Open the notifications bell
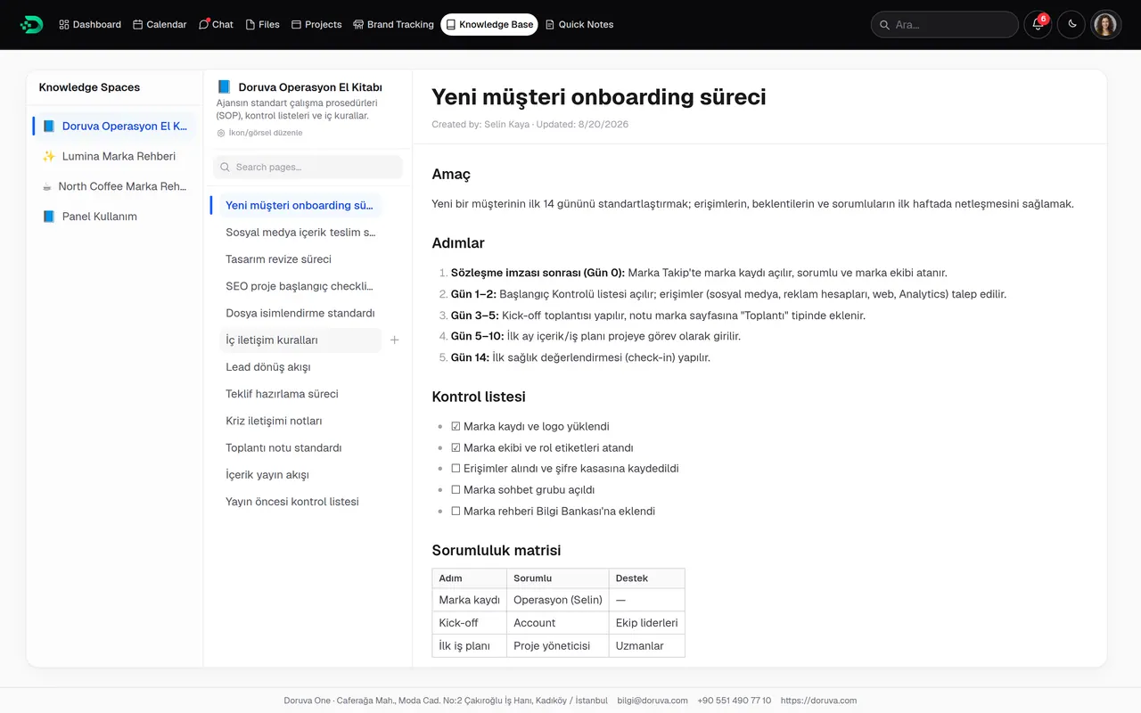 (1038, 24)
